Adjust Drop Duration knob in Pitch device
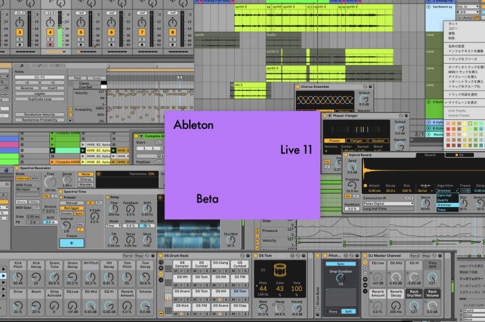The image size is (485, 322). 341,278
